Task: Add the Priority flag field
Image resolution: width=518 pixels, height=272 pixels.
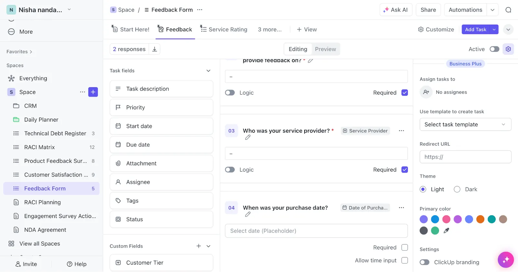Action: pyautogui.click(x=161, y=107)
